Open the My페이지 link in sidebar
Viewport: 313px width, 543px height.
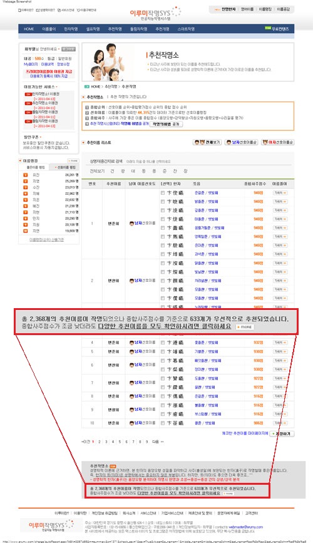[x=31, y=65]
